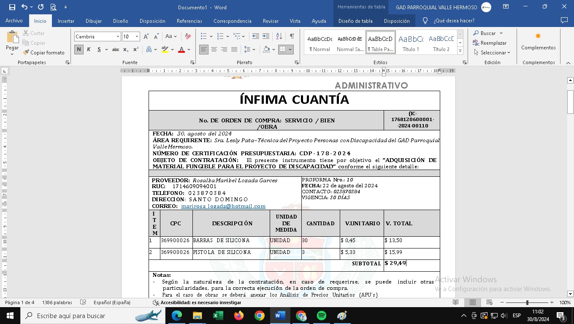
Task: Click the Format Painter brush icon
Action: coord(26,53)
